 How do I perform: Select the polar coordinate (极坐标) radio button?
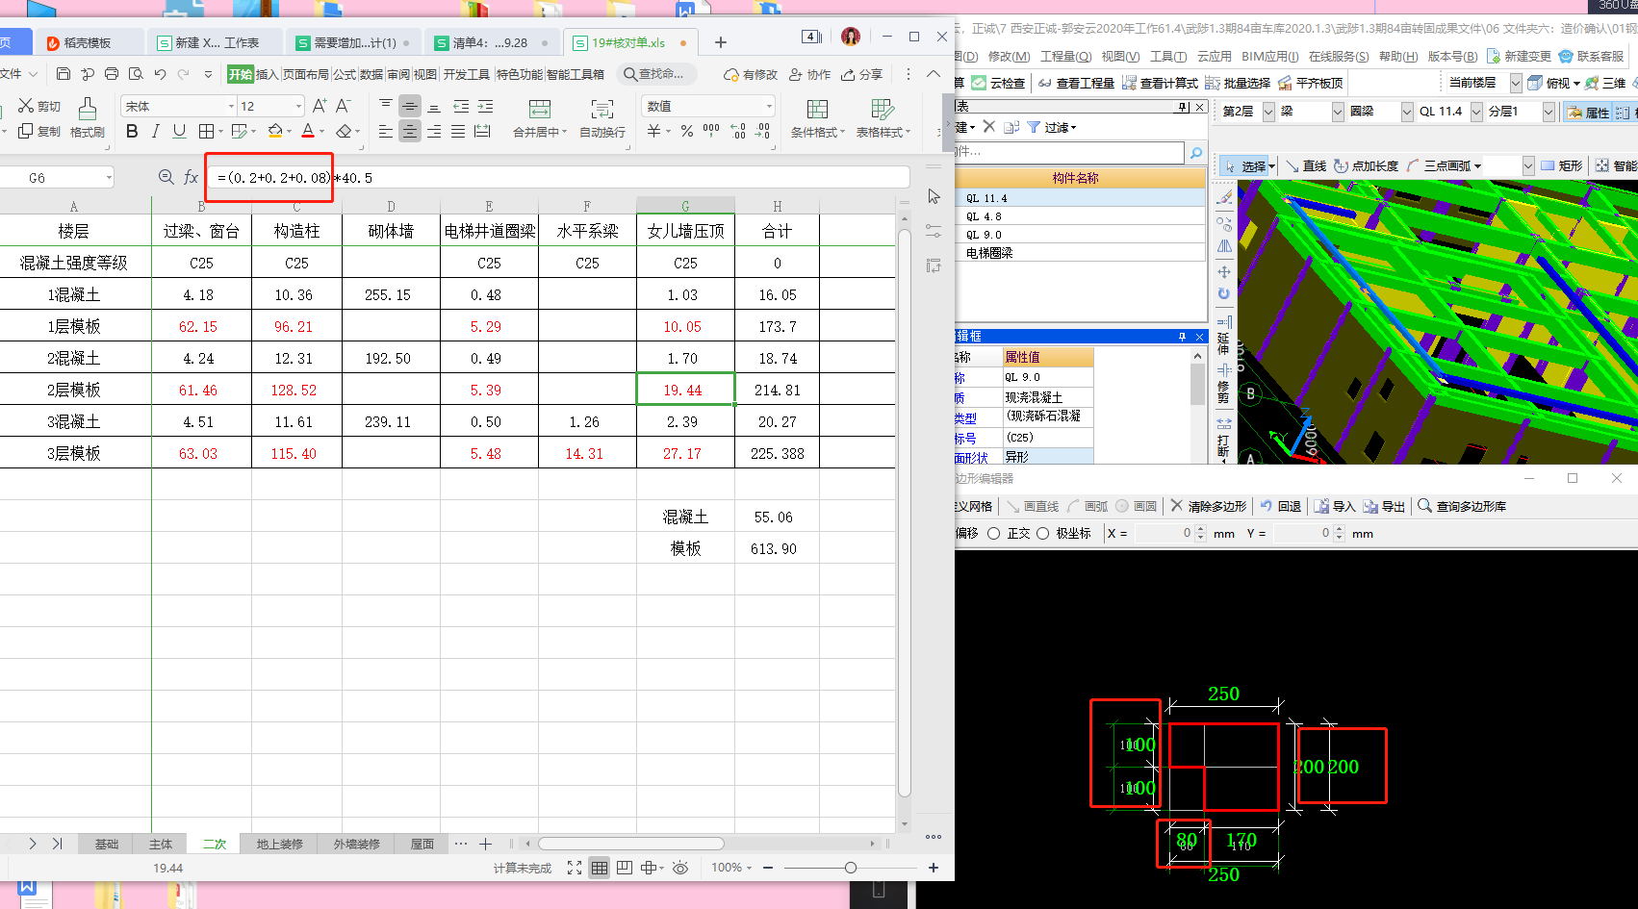pyautogui.click(x=1042, y=533)
